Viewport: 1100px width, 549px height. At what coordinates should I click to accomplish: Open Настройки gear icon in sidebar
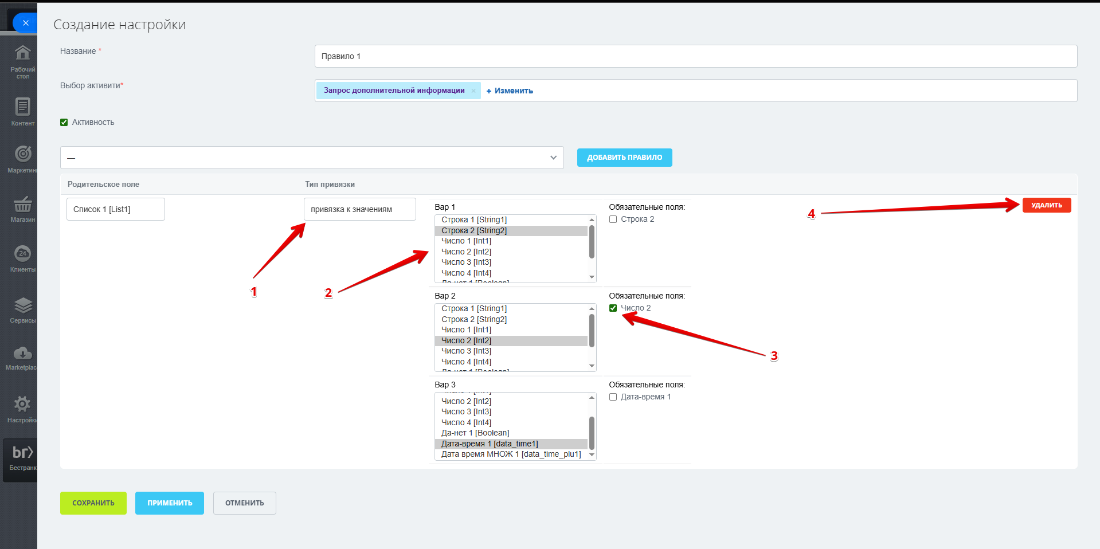22,404
